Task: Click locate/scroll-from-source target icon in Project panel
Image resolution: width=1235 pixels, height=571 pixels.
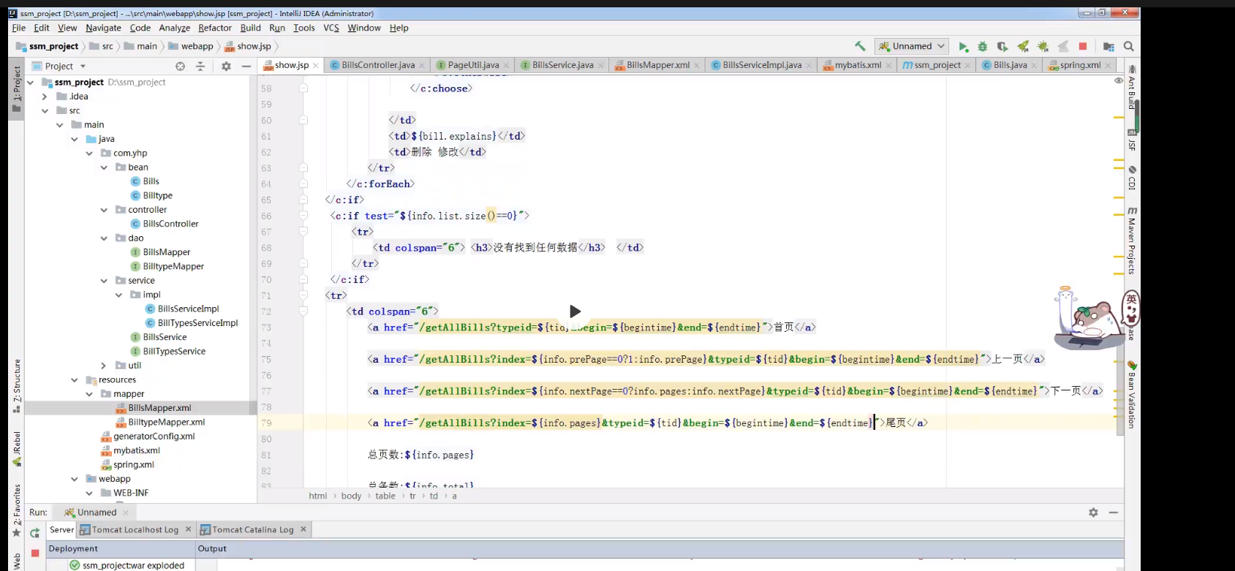Action: [180, 66]
